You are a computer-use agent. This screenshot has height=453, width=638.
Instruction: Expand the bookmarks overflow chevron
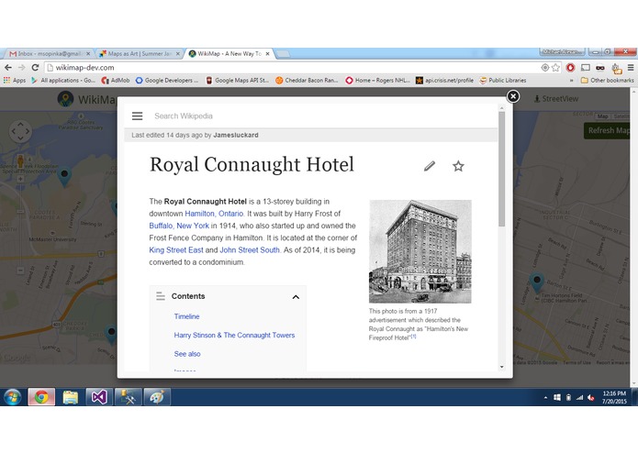(572, 81)
